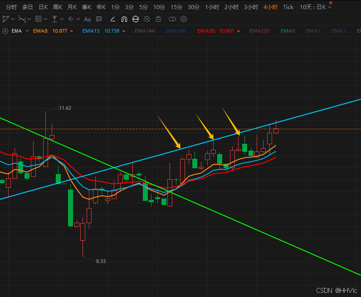Switch to 月K chart tab
The height and width of the screenshot is (297, 361).
[72, 7]
